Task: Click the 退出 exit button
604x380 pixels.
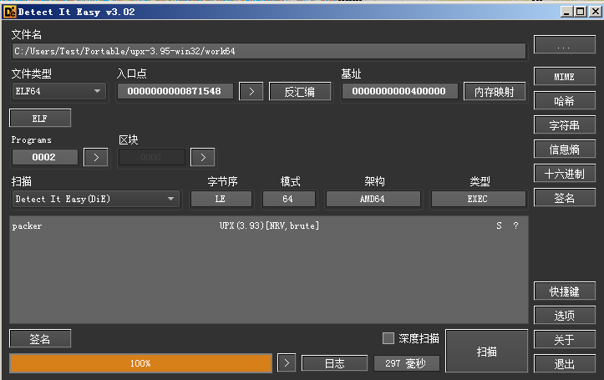Action: [x=565, y=364]
